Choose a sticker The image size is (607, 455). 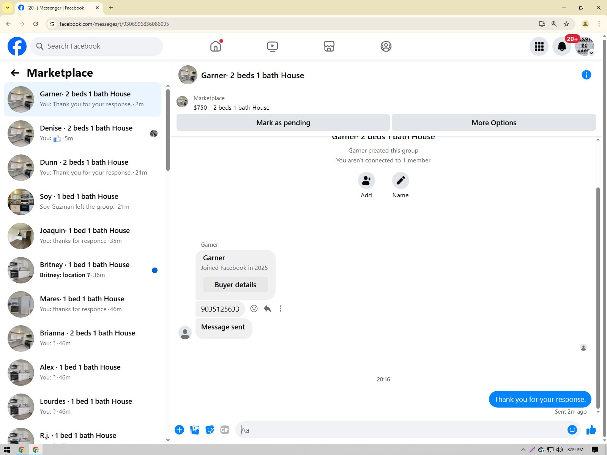210,430
